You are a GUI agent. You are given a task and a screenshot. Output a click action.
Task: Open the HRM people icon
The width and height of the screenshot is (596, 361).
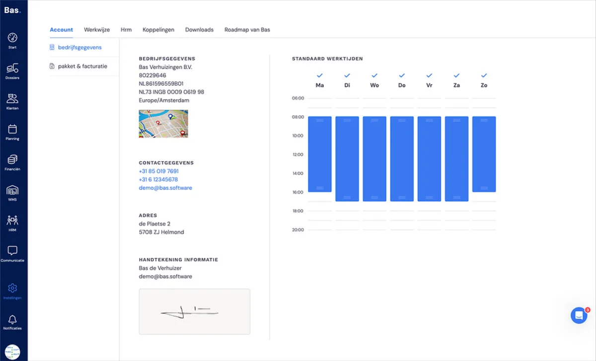(13, 220)
